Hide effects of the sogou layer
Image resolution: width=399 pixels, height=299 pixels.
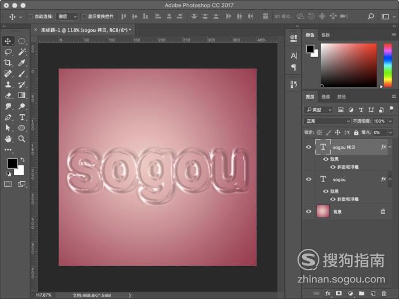pyautogui.click(x=325, y=191)
